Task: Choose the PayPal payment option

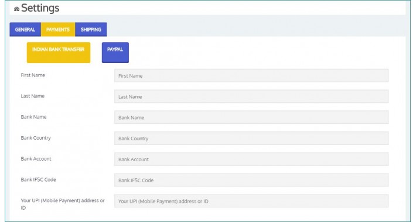Action: point(115,53)
